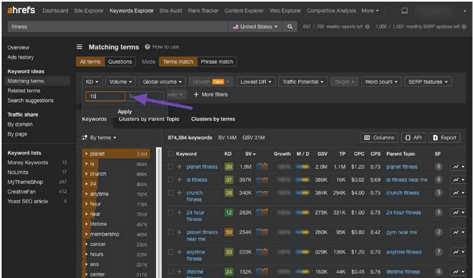Click the KD To input field
The width and height of the screenshot is (473, 278).
pyautogui.click(x=145, y=96)
